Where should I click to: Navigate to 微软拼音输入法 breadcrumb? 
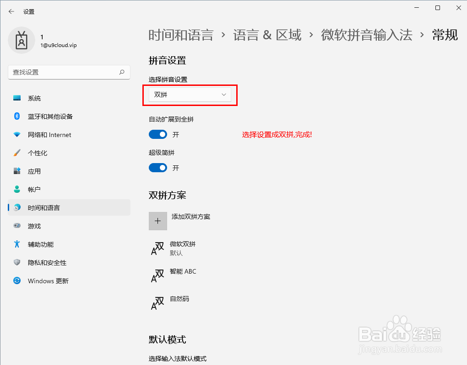pos(367,35)
